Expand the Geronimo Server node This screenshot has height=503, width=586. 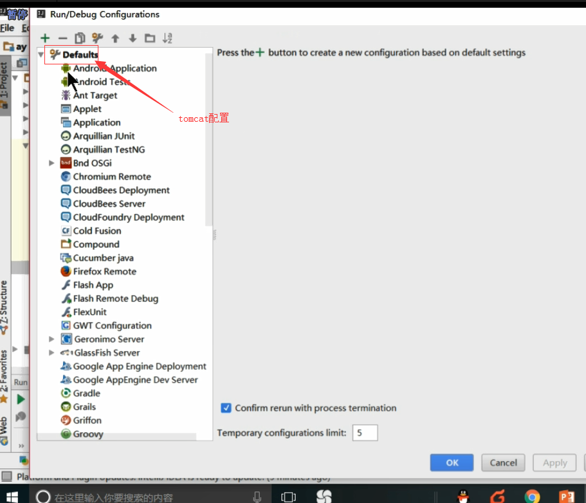[x=51, y=339]
